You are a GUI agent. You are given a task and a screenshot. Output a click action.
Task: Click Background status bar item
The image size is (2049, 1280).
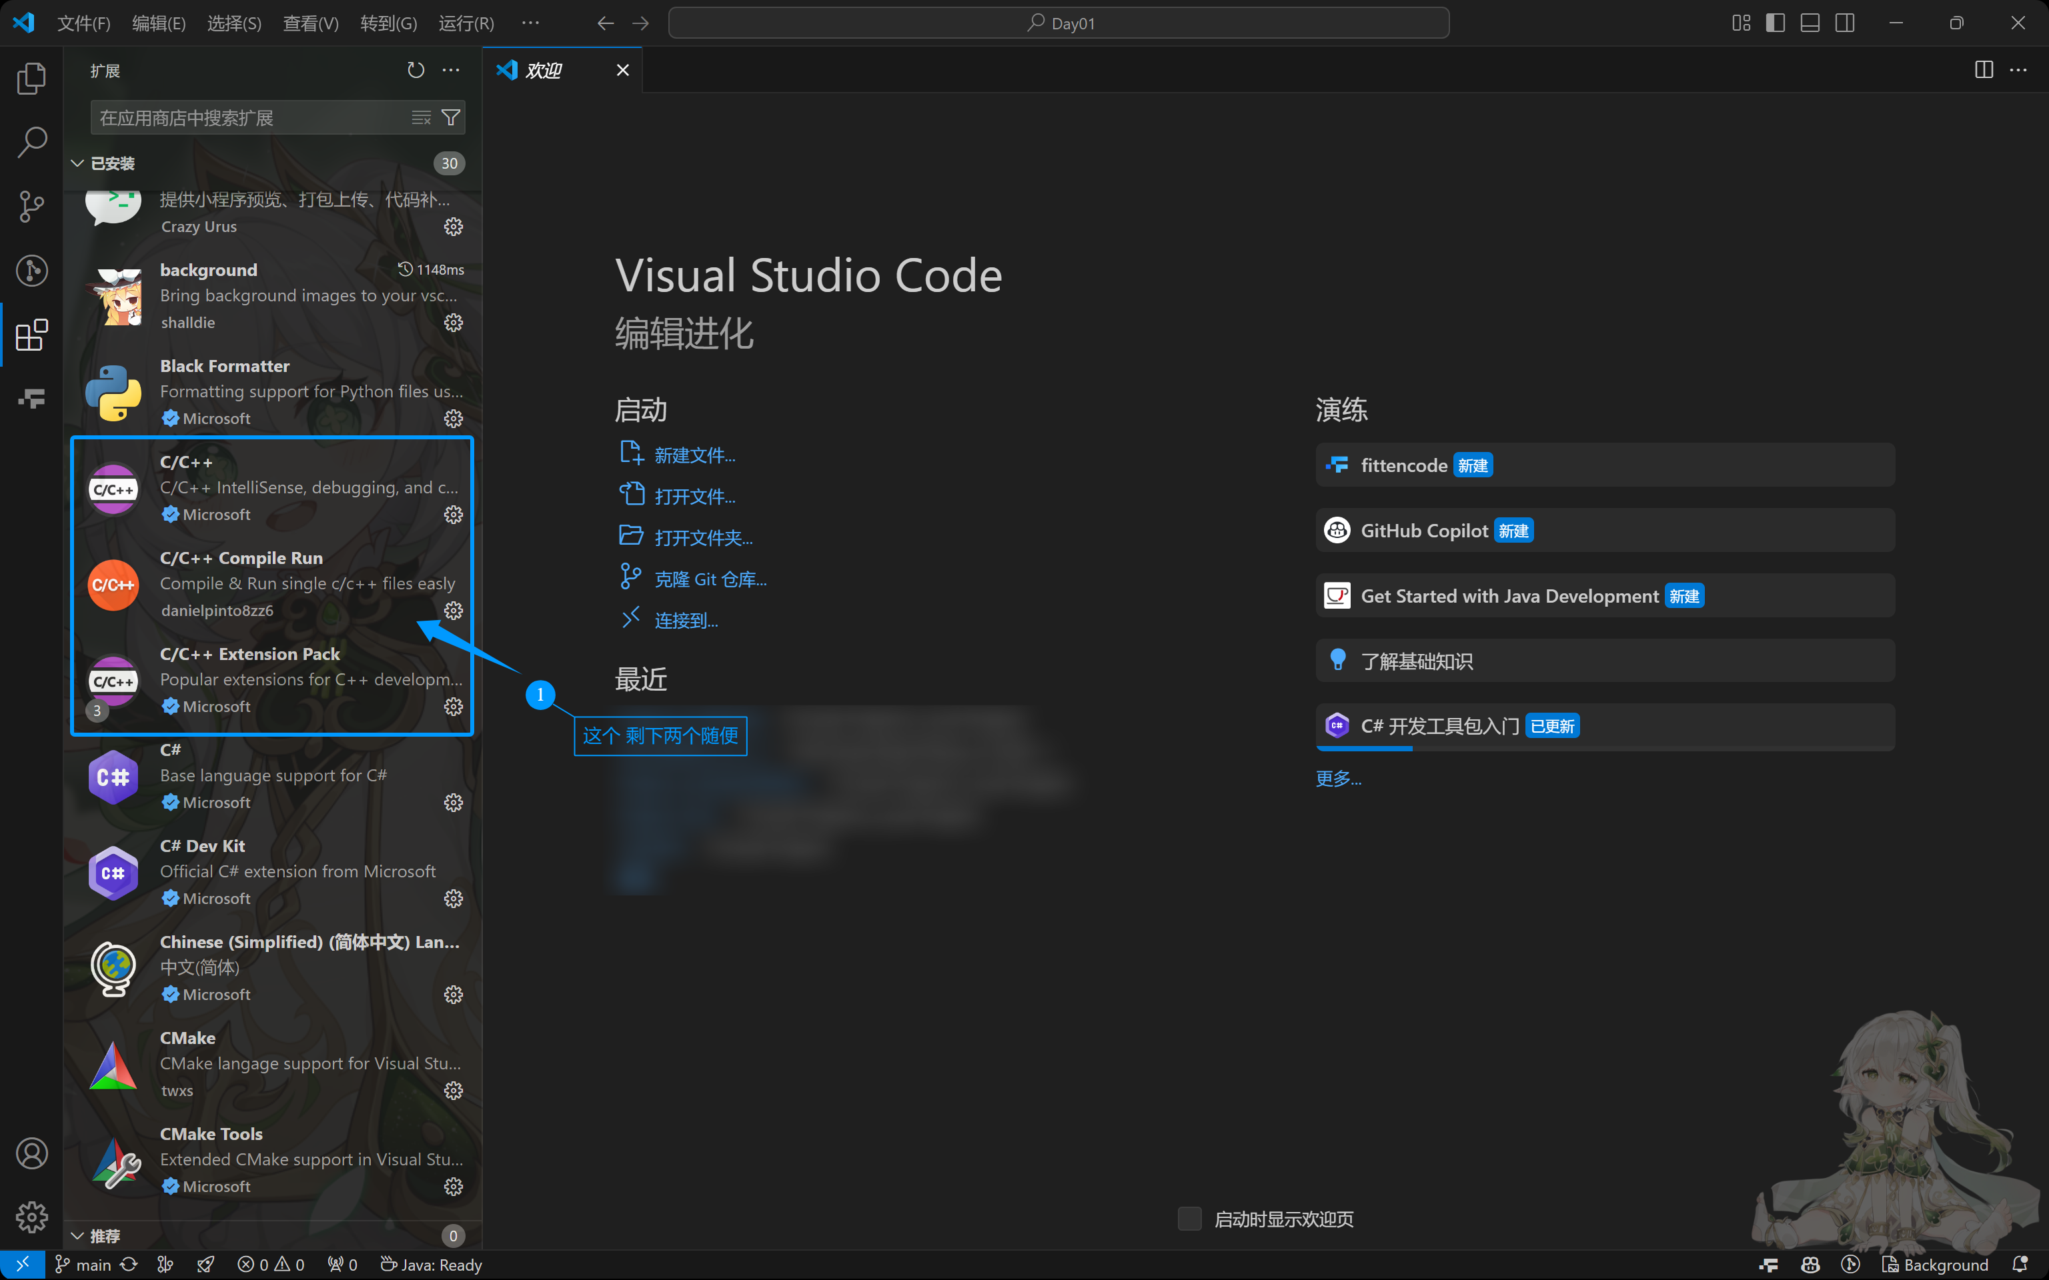click(1935, 1265)
